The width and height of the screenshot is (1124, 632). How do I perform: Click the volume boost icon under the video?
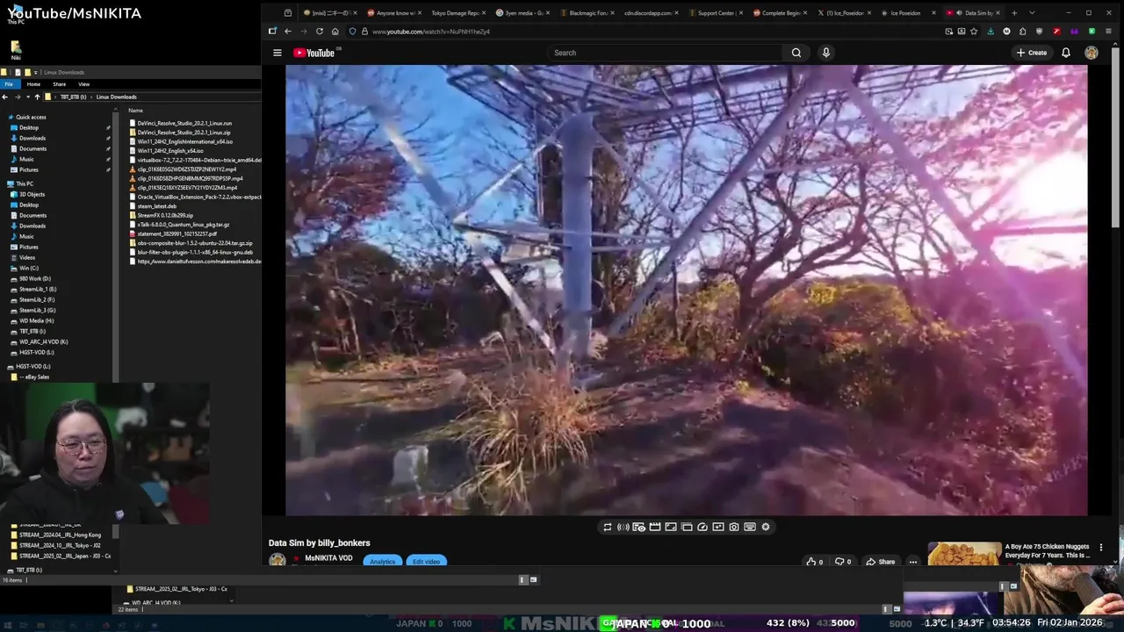click(x=623, y=527)
